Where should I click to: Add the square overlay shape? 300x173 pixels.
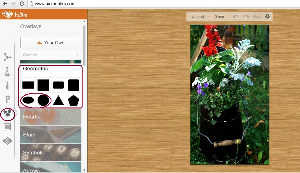pyautogui.click(x=43, y=85)
